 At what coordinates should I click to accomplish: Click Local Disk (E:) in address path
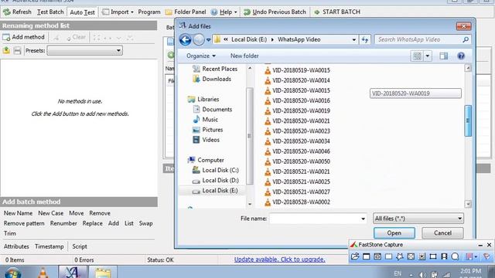pos(249,39)
